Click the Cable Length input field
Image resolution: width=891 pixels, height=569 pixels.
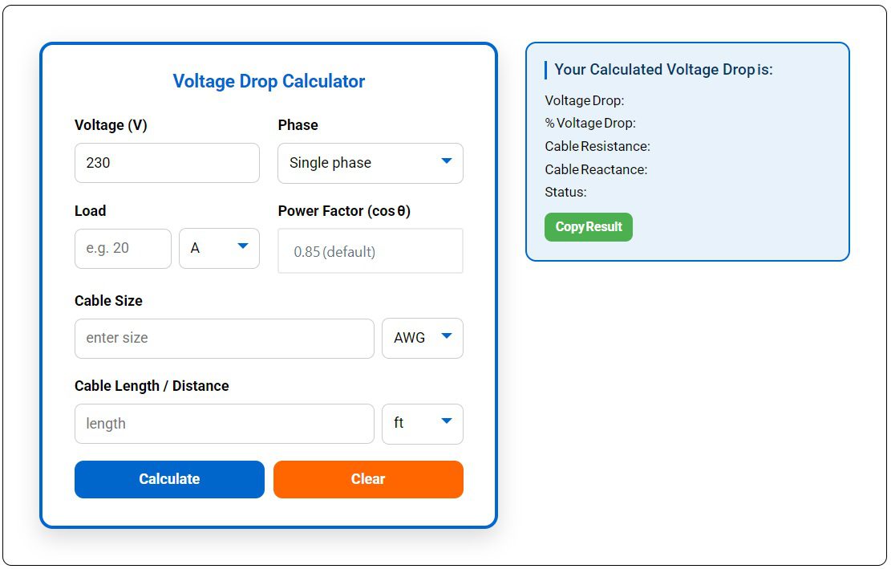click(224, 424)
